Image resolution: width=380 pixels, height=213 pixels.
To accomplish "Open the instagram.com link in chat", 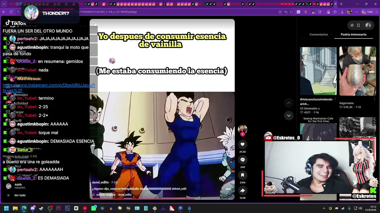I will point(49,88).
